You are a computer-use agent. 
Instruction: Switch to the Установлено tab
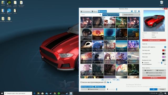86,11
